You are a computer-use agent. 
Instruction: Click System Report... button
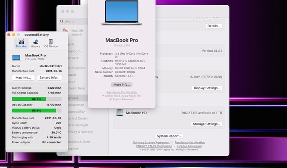[169, 136]
